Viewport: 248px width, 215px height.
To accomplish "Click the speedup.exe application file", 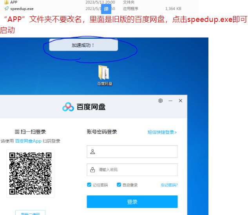I will (x=22, y=9).
